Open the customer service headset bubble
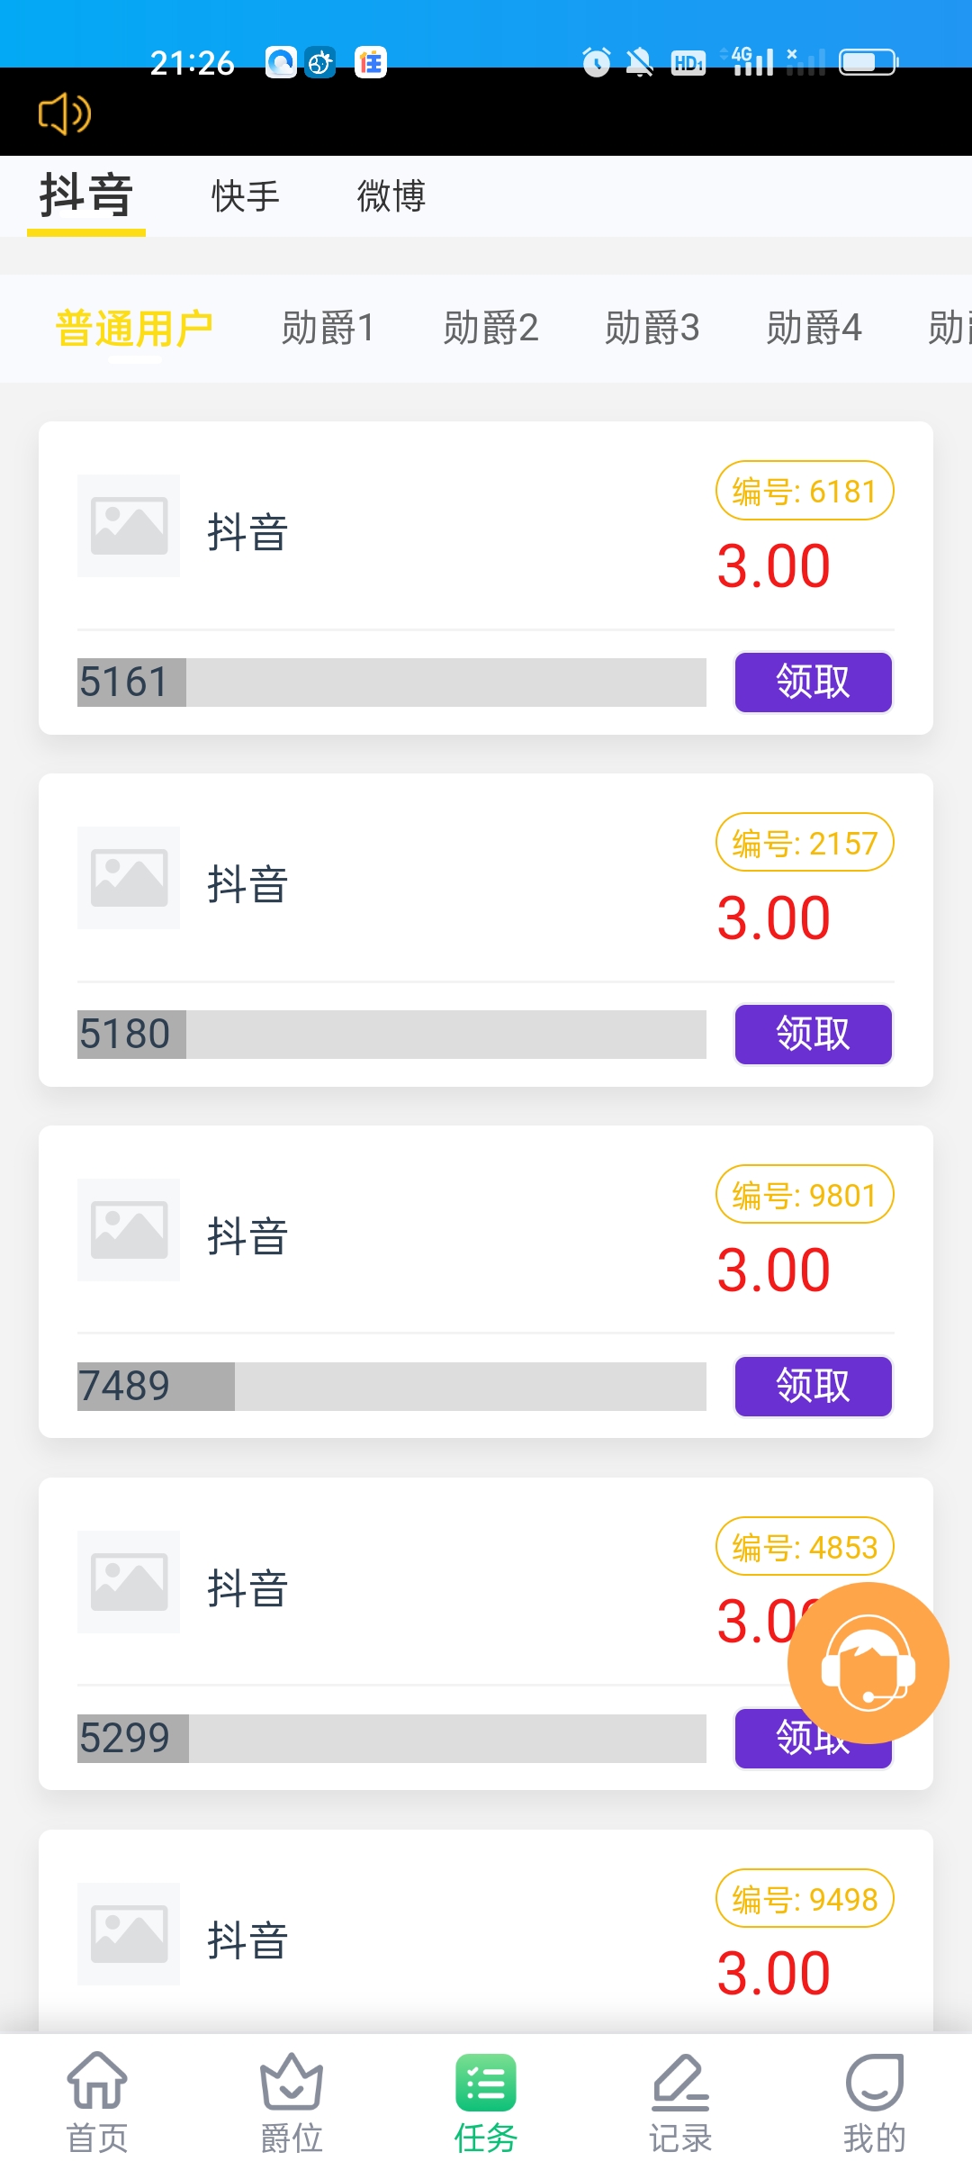 [868, 1662]
